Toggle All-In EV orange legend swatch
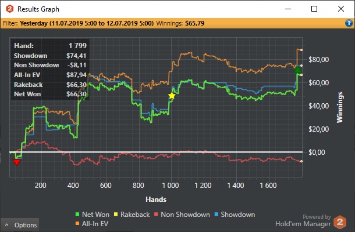Viewport: 355px width, 232px height. click(x=77, y=224)
